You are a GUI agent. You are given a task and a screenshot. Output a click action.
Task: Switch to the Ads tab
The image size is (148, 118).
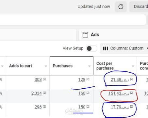pos(113,35)
